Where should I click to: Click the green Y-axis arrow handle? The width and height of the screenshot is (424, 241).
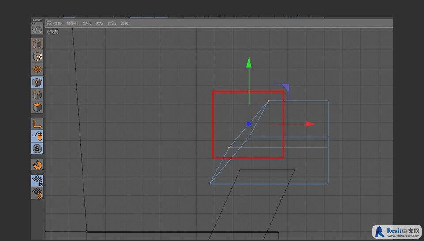coord(249,62)
